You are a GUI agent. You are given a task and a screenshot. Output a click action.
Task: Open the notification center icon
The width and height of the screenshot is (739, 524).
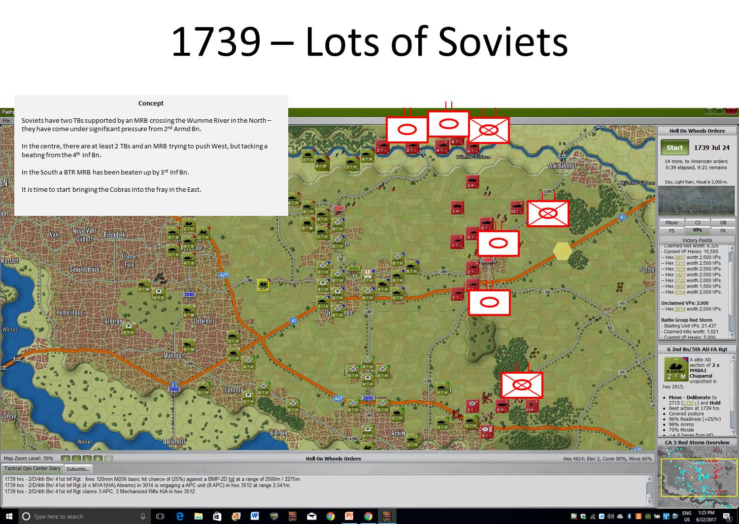pos(727,516)
